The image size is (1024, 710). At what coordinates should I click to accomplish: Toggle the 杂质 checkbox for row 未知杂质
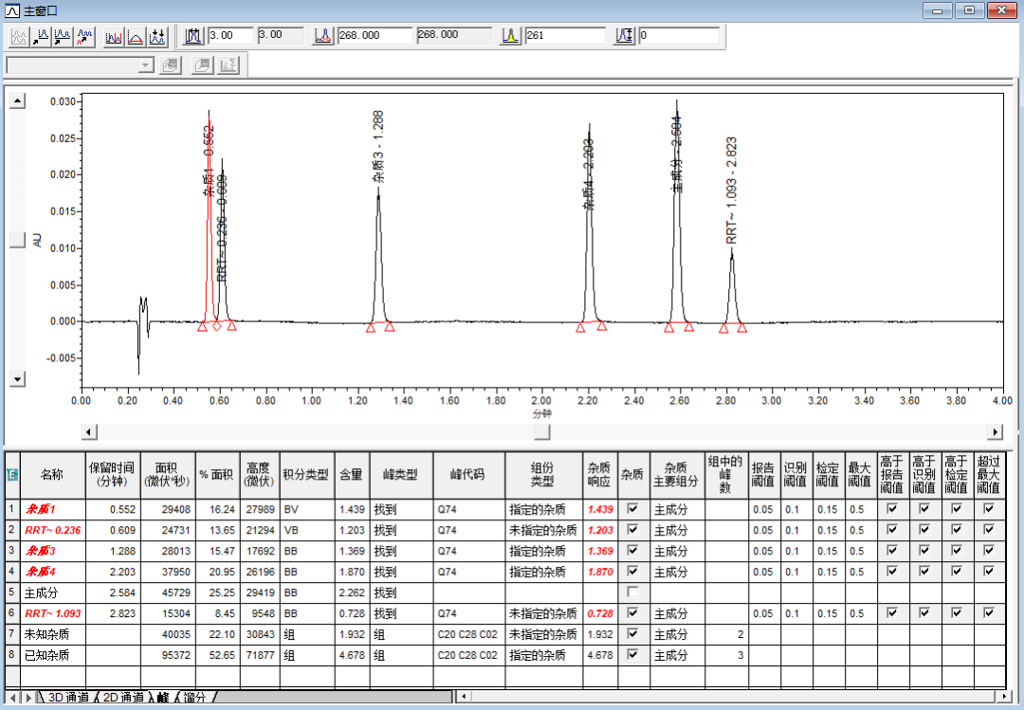pos(632,633)
